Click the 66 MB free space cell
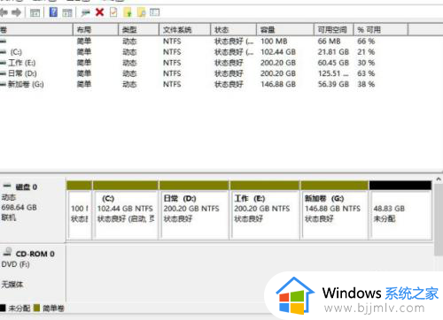This screenshot has height=320, width=443. tap(329, 42)
